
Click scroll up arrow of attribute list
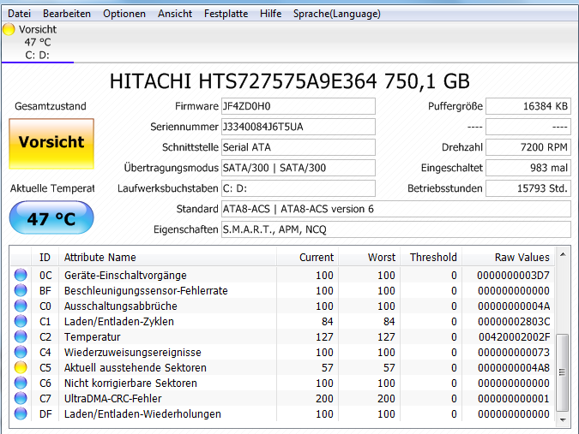pyautogui.click(x=563, y=254)
